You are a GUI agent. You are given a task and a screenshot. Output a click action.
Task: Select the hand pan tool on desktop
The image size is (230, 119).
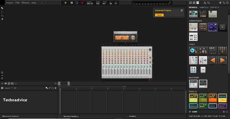[x=2, y=19]
